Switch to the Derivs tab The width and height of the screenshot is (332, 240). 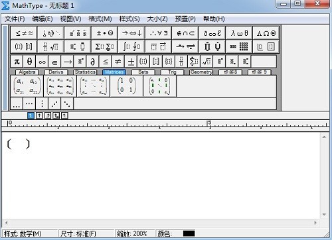click(56, 72)
